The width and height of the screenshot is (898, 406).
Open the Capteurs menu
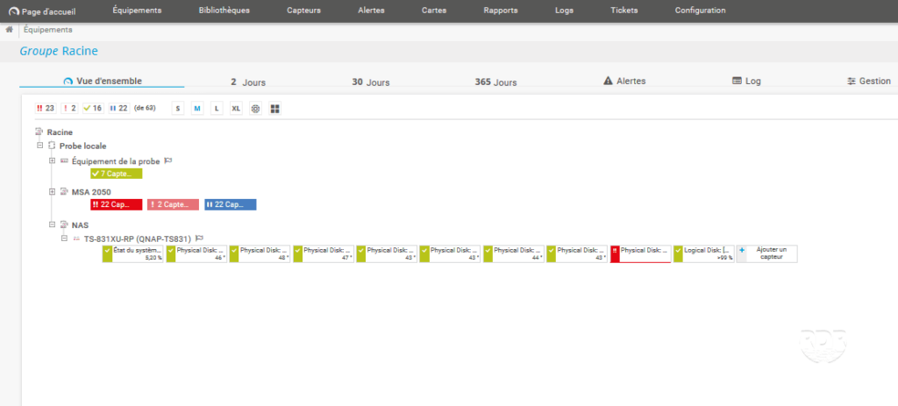(x=304, y=11)
